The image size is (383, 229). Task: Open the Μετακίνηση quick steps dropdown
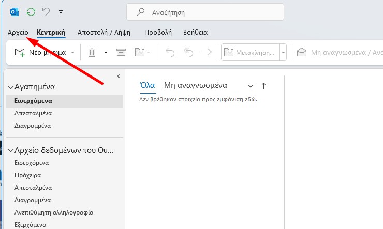pos(283,52)
